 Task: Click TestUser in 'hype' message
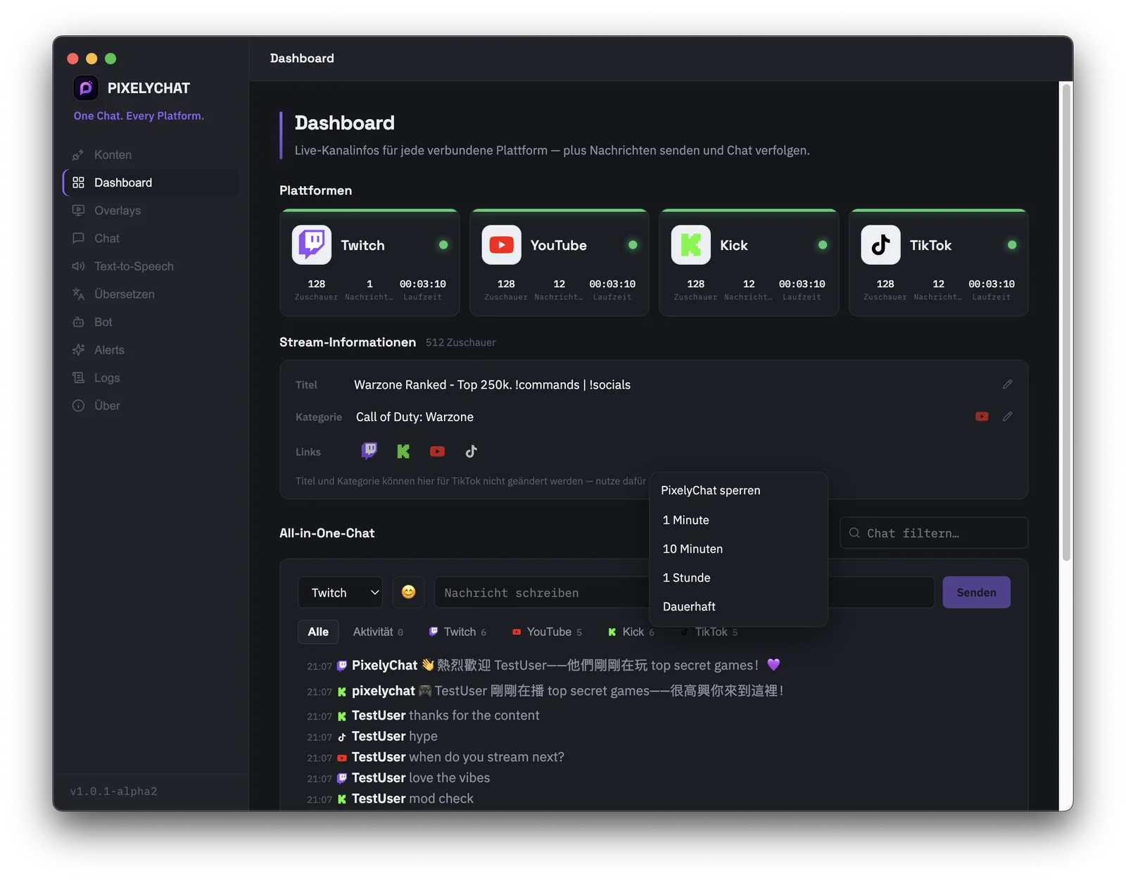coord(379,737)
